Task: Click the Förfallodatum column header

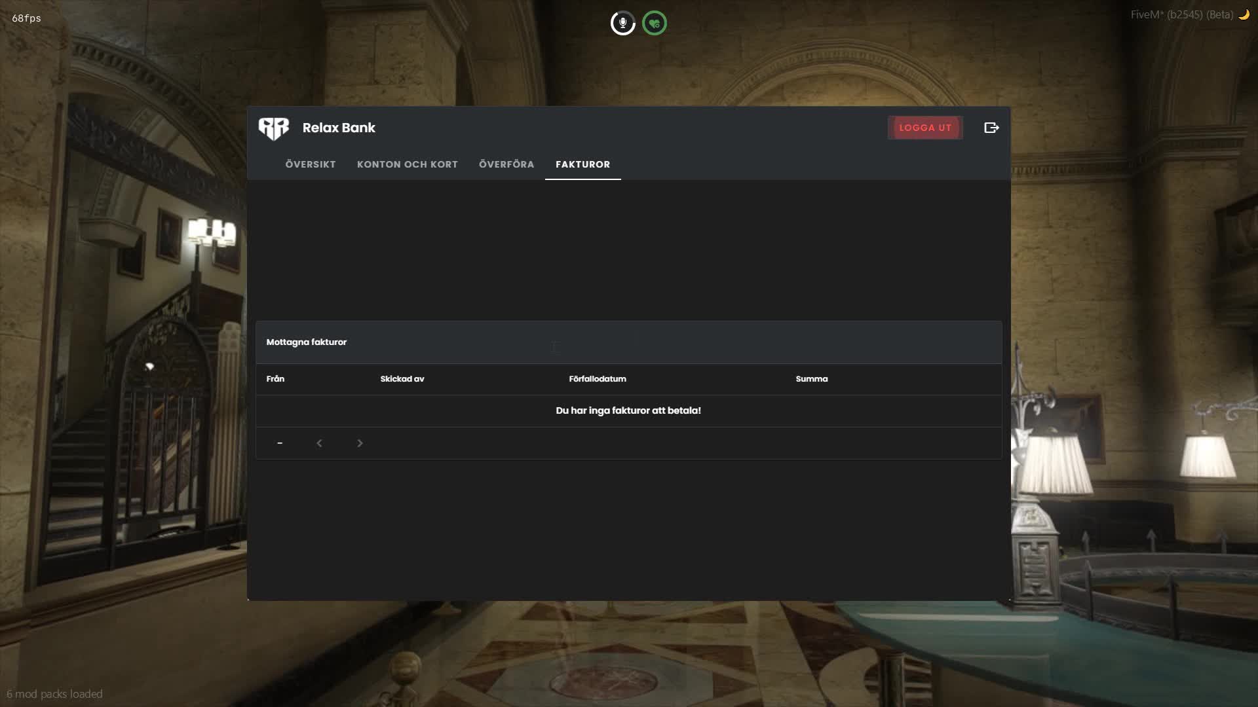Action: coord(597,379)
